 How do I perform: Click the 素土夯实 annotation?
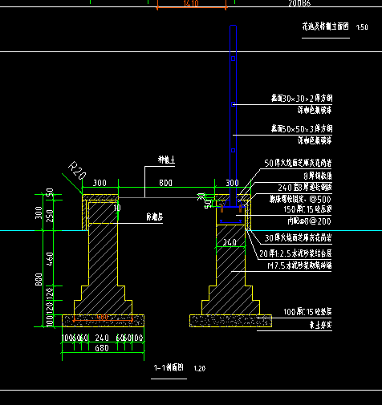(320, 325)
